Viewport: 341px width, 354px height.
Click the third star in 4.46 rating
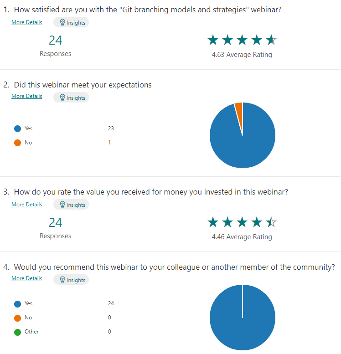pyautogui.click(x=242, y=222)
